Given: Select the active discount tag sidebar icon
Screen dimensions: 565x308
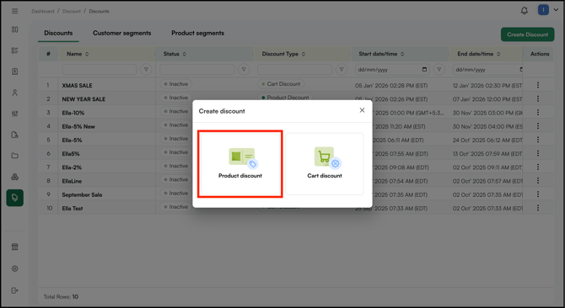Looking at the screenshot, I should point(15,198).
